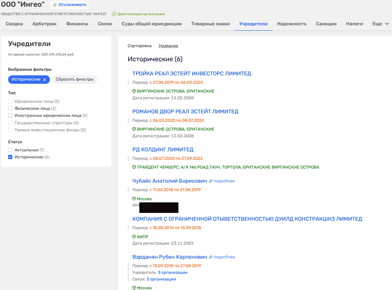Open the Товарные знаки tab
The image size is (392, 290).
click(210, 24)
